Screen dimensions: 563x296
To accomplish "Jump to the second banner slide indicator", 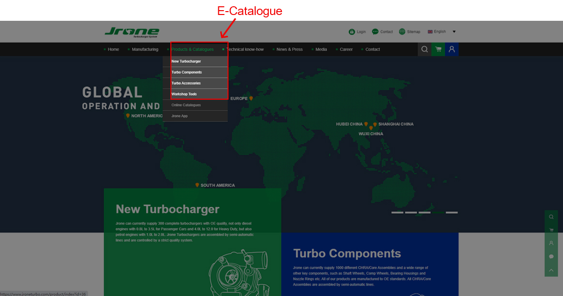I will (x=411, y=212).
